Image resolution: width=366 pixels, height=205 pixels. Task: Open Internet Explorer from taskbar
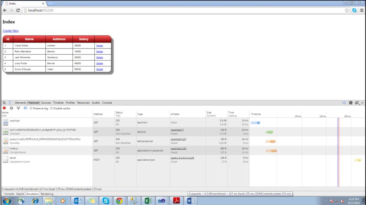click(36, 201)
